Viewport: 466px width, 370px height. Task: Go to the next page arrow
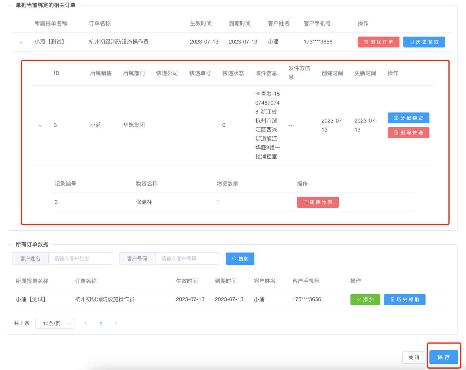click(116, 323)
